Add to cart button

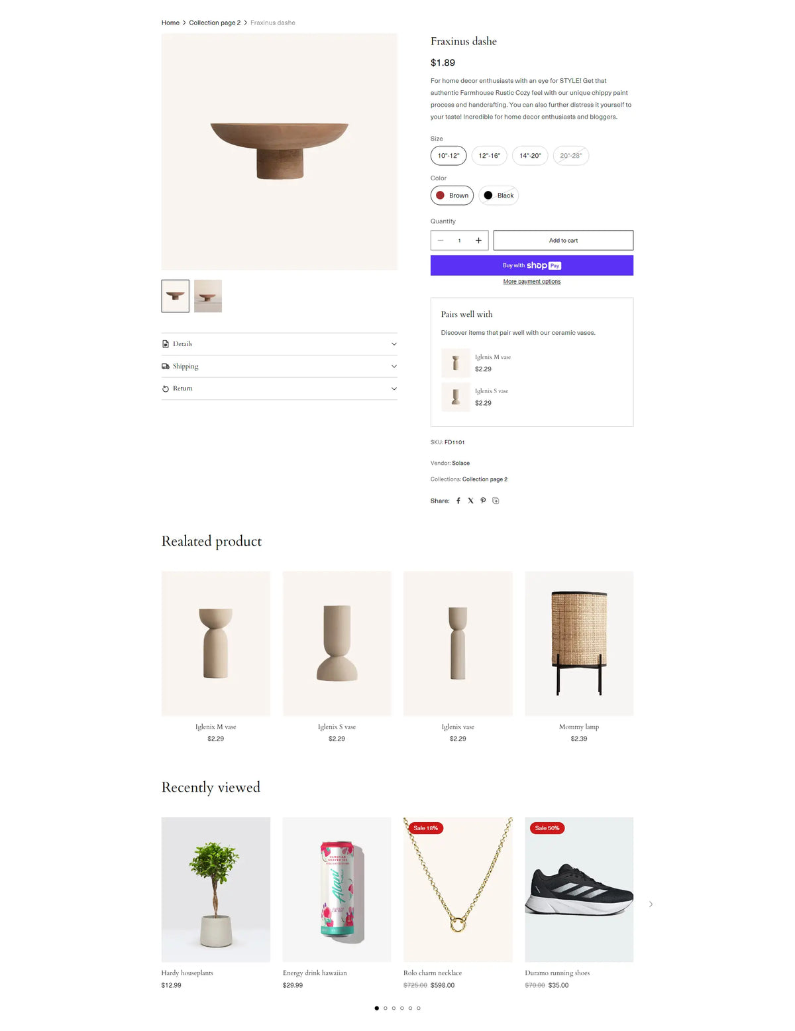pyautogui.click(x=563, y=241)
